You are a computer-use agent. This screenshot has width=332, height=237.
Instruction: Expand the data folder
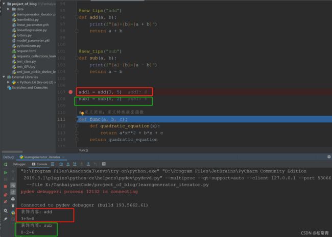[x=8, y=9]
